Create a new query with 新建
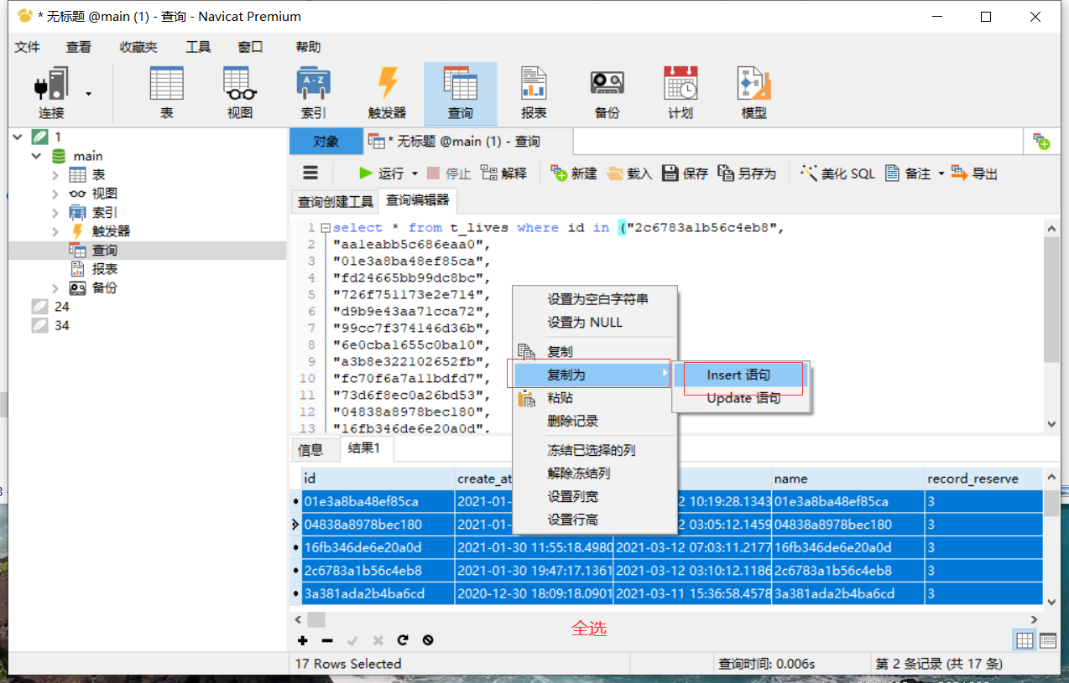The width and height of the screenshot is (1069, 683). [x=574, y=173]
